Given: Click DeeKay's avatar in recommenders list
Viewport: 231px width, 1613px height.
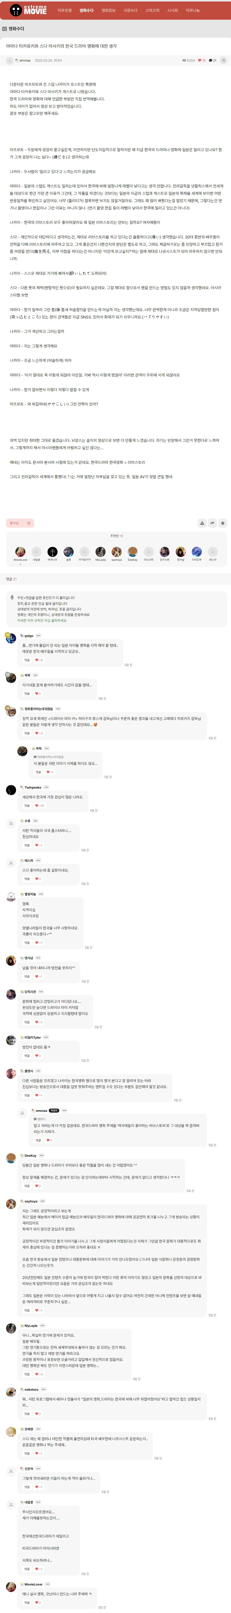Looking at the screenshot, I should click(132, 552).
